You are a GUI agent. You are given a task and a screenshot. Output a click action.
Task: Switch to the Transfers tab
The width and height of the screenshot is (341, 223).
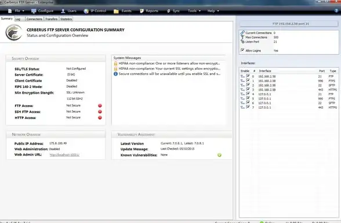click(51, 19)
